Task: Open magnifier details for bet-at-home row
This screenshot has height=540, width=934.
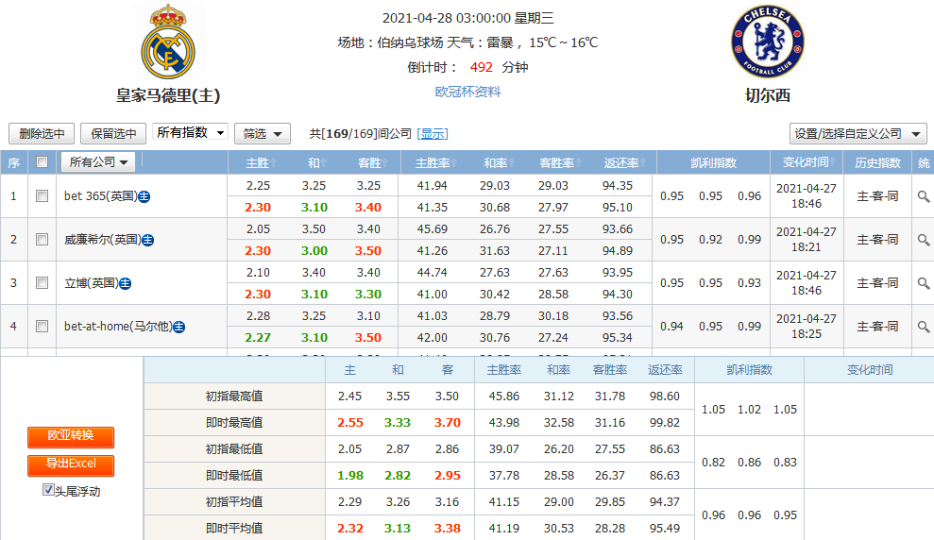Action: (x=923, y=327)
